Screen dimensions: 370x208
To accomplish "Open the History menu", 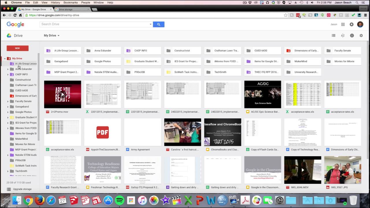I will point(55,3).
